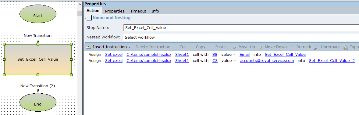
Task: Collapse the Name and Nesting section
Action: [x=89, y=18]
